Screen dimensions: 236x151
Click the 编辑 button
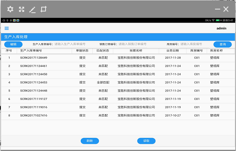click(13, 44)
